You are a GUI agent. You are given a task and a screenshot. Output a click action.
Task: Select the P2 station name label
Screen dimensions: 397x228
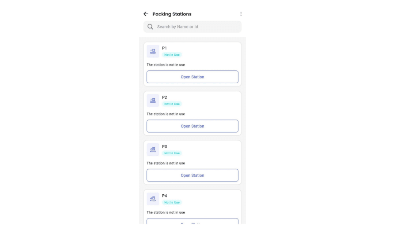165,97
